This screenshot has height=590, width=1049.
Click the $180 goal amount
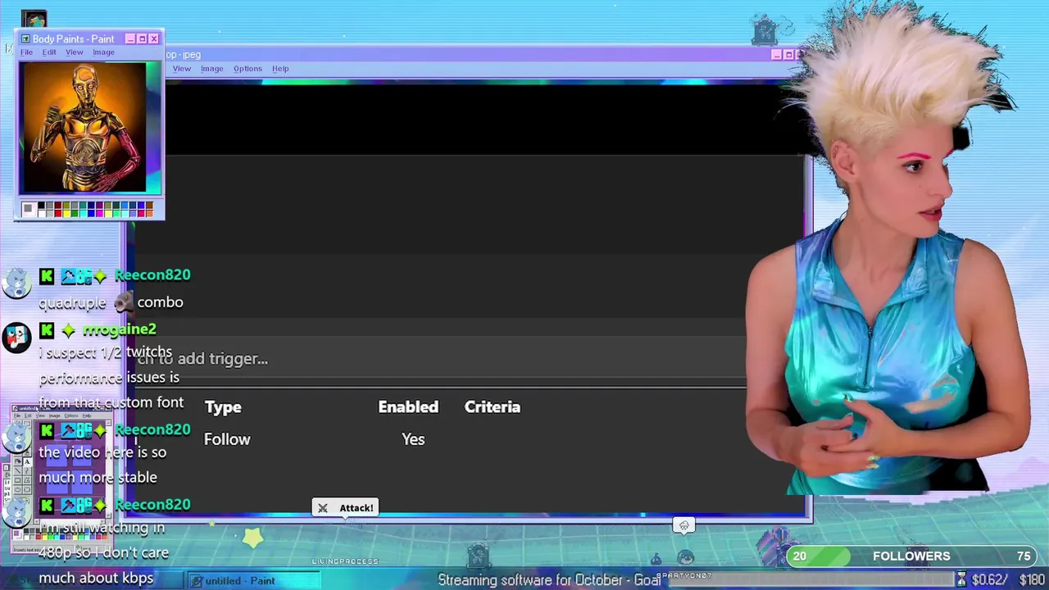tap(1032, 580)
